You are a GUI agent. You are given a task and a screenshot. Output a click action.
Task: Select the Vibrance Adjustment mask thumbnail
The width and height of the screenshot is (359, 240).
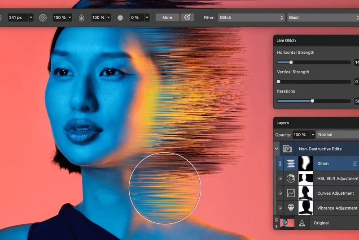306,208
